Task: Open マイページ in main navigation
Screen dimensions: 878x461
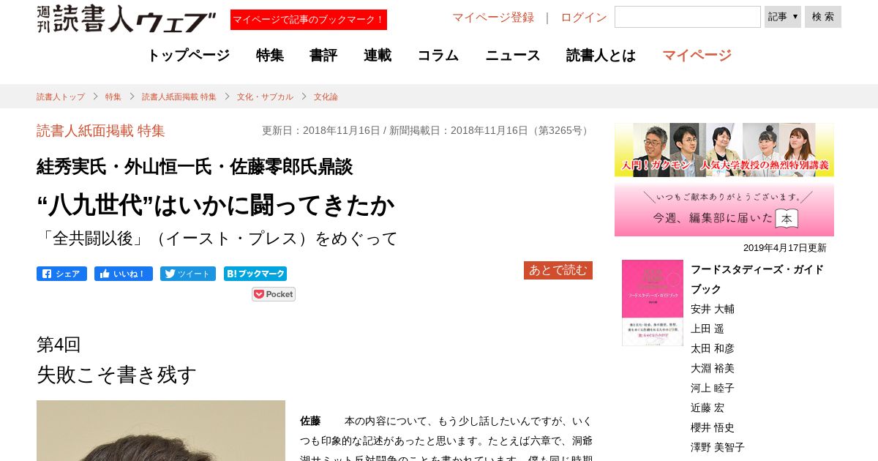Action: pos(697,55)
